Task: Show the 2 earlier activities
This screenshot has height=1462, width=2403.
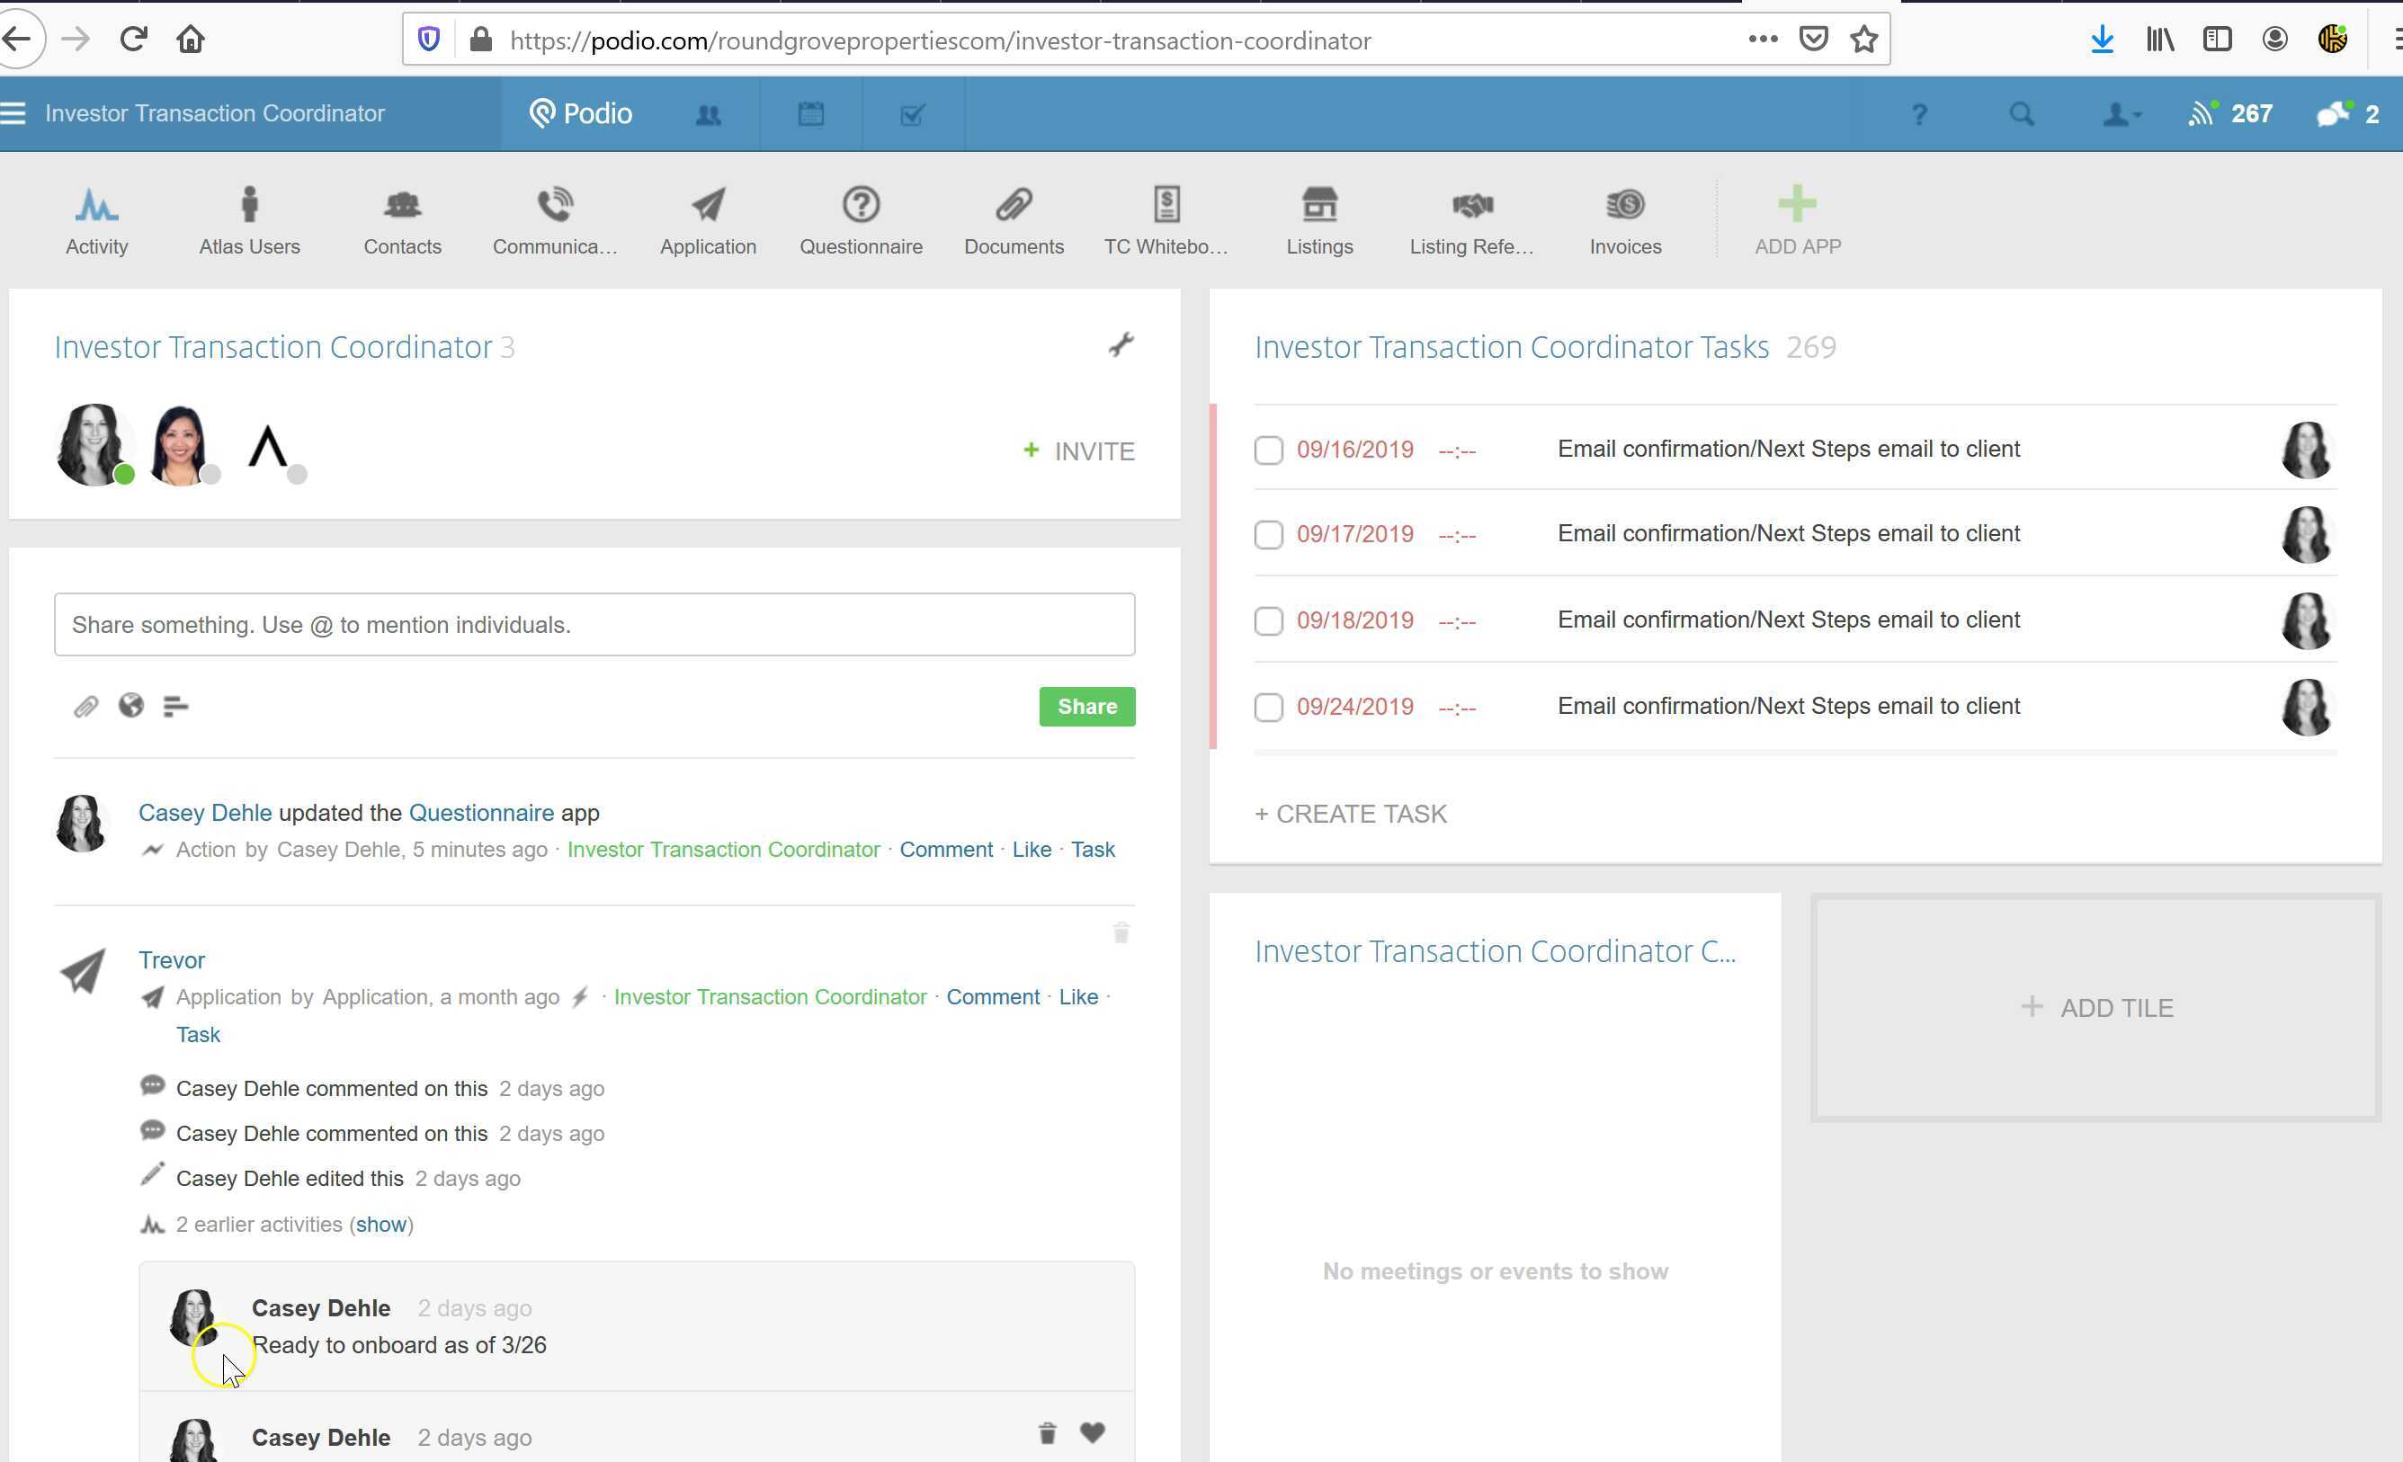Action: click(x=381, y=1224)
